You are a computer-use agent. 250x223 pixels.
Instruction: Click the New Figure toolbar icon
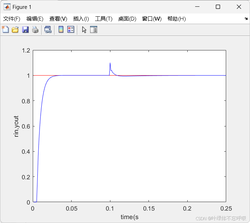click(x=5, y=29)
